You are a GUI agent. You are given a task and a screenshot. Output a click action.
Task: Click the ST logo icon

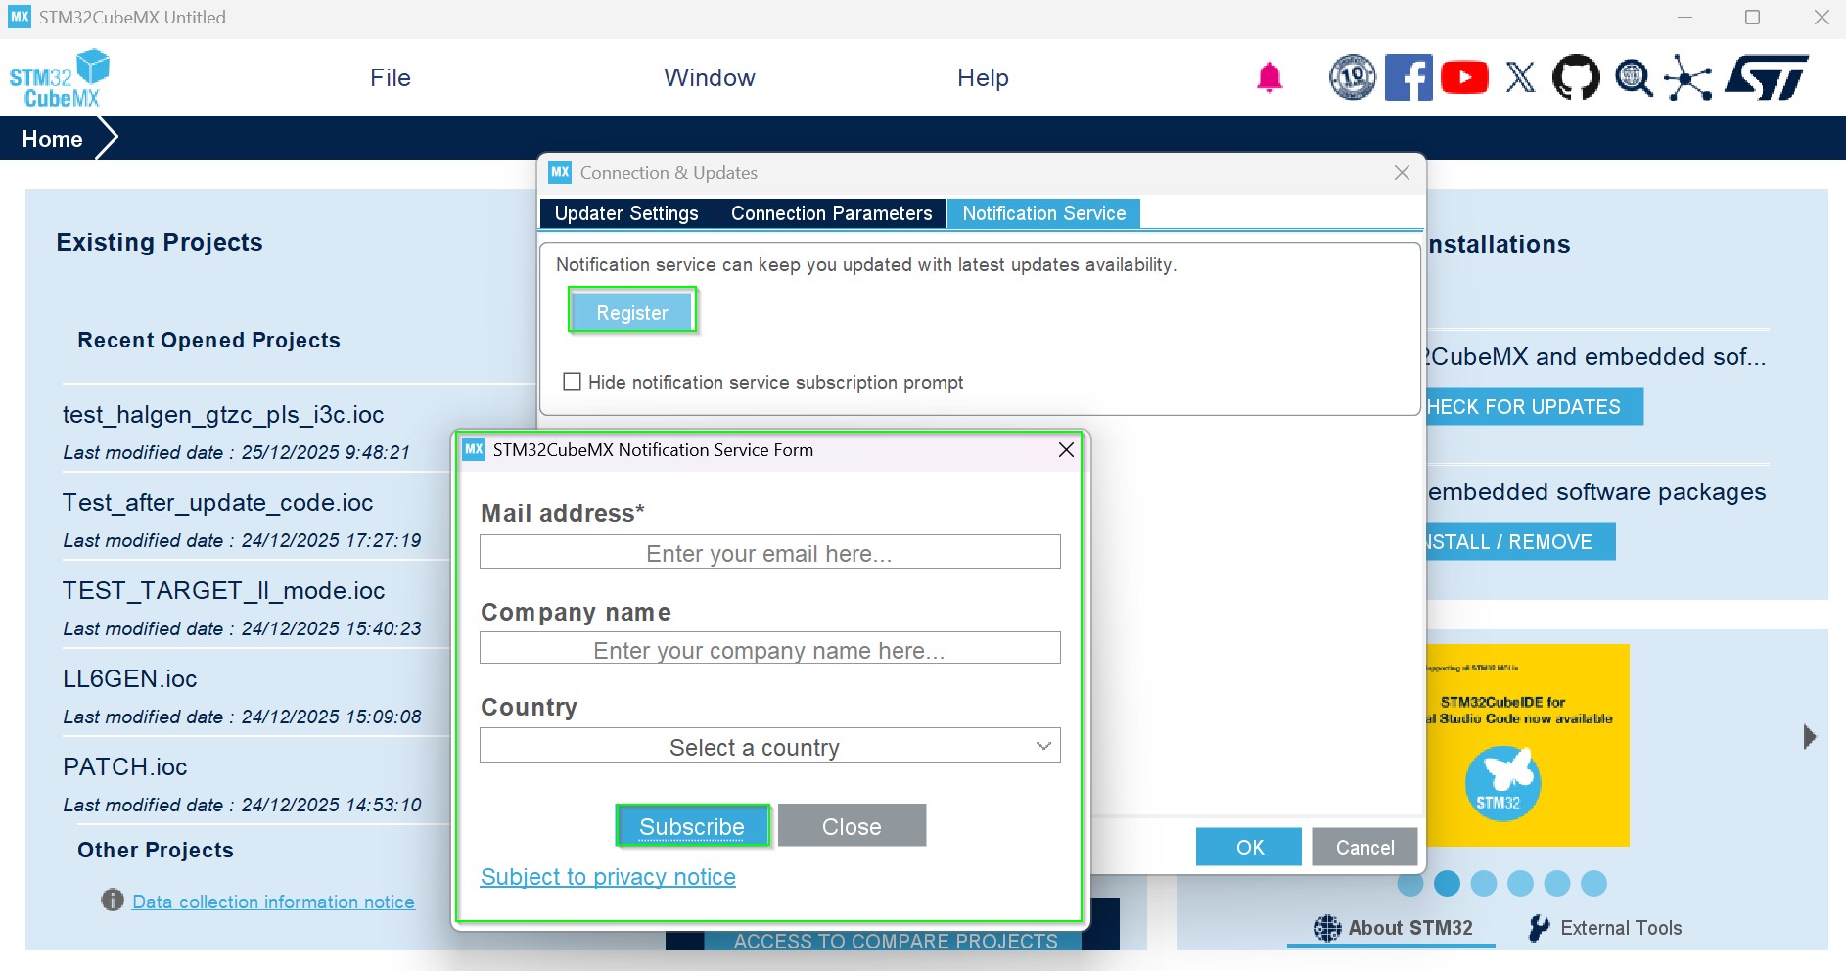pos(1767,77)
